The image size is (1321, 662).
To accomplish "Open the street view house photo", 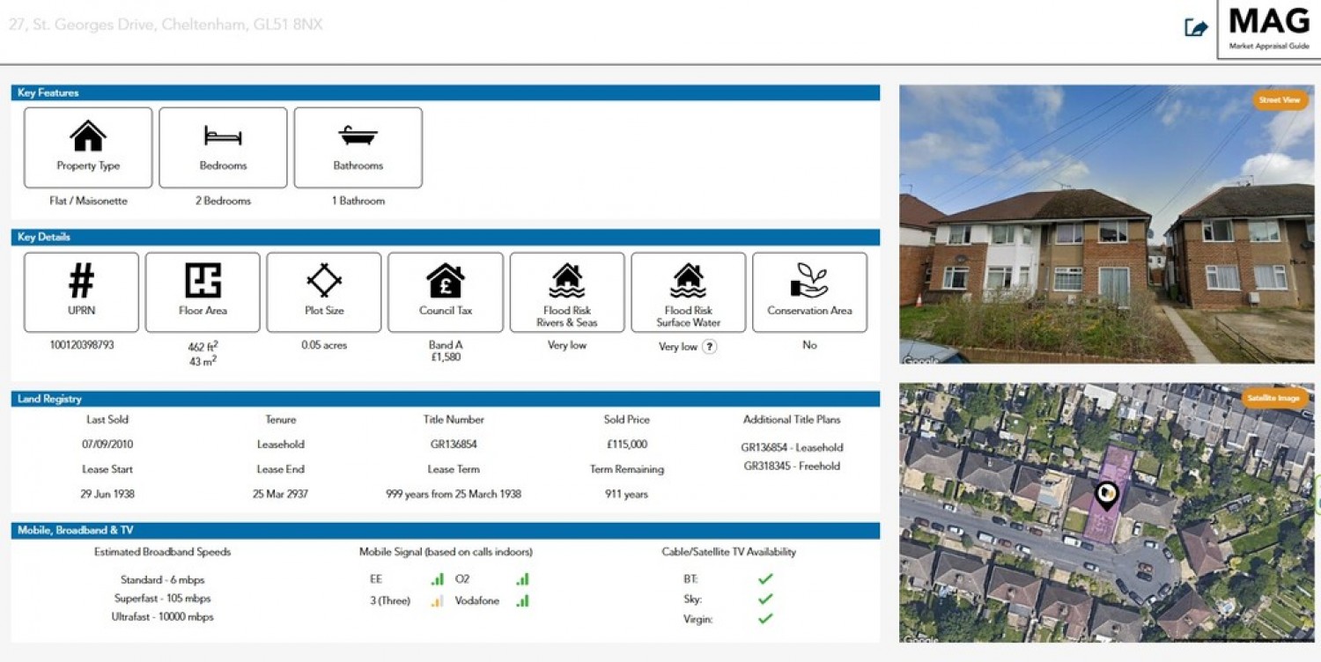I will (1106, 224).
